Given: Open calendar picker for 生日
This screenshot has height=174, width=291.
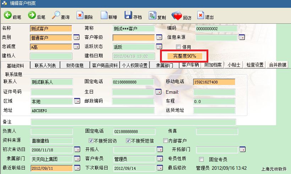Looking at the screenshot, I should point(158,92).
